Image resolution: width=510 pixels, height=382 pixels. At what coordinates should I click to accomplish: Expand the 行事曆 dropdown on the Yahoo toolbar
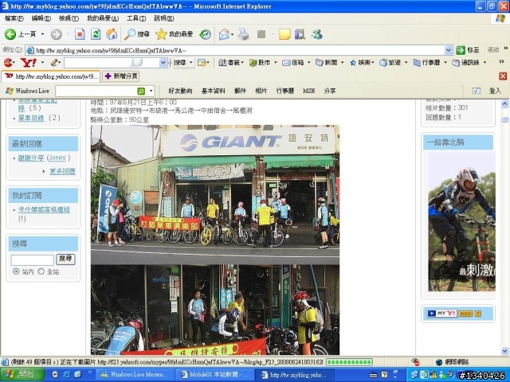click(x=445, y=62)
